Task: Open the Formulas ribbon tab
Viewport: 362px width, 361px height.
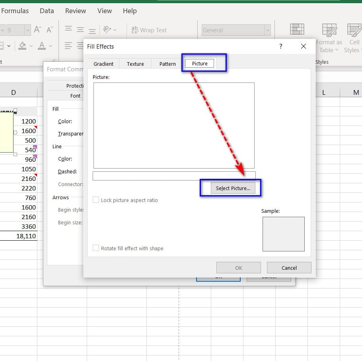Action: [15, 11]
